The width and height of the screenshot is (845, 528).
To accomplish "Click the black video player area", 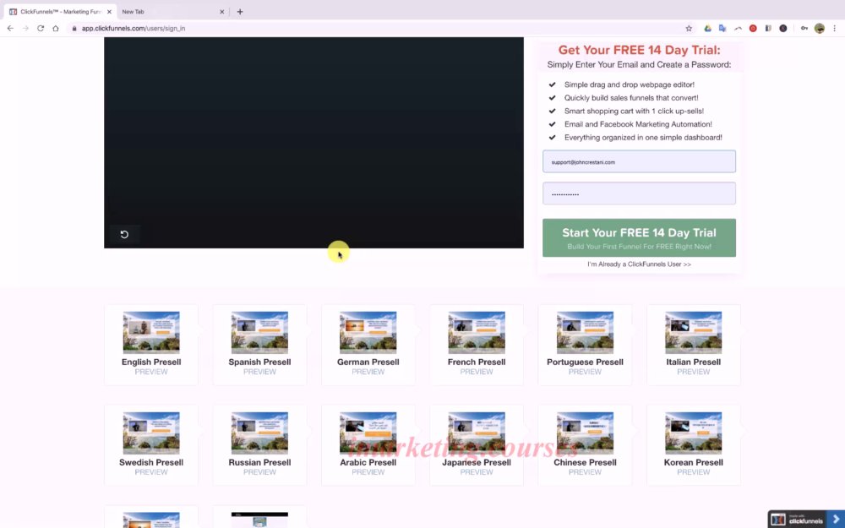I will tap(313, 142).
